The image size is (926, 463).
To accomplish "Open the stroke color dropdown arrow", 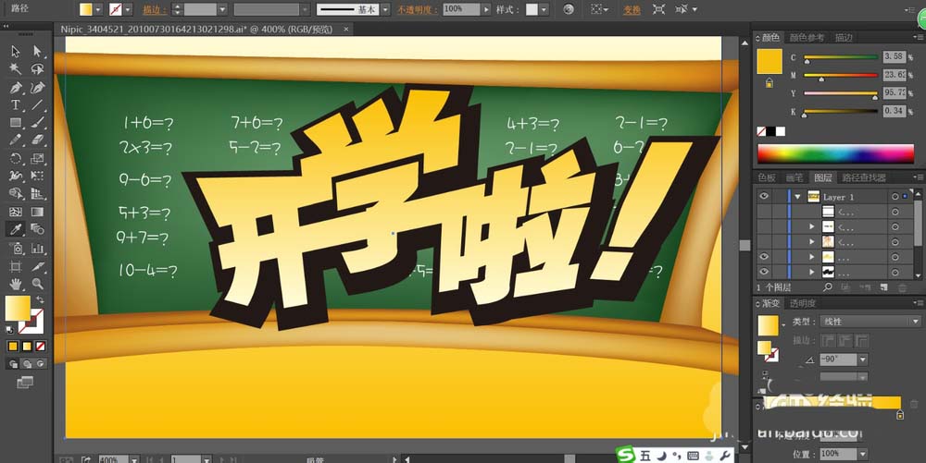I will (x=128, y=9).
